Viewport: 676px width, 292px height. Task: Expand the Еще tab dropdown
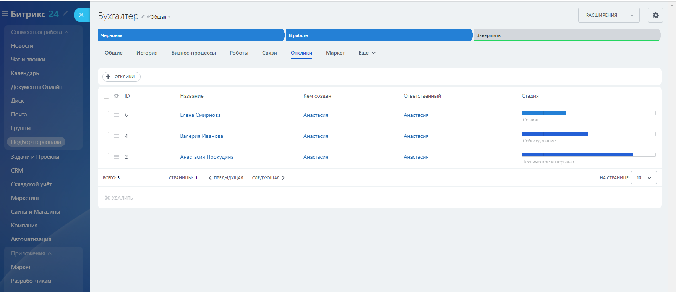point(367,53)
